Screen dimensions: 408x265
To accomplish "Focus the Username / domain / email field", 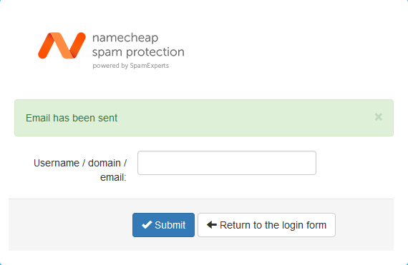I will [x=227, y=163].
